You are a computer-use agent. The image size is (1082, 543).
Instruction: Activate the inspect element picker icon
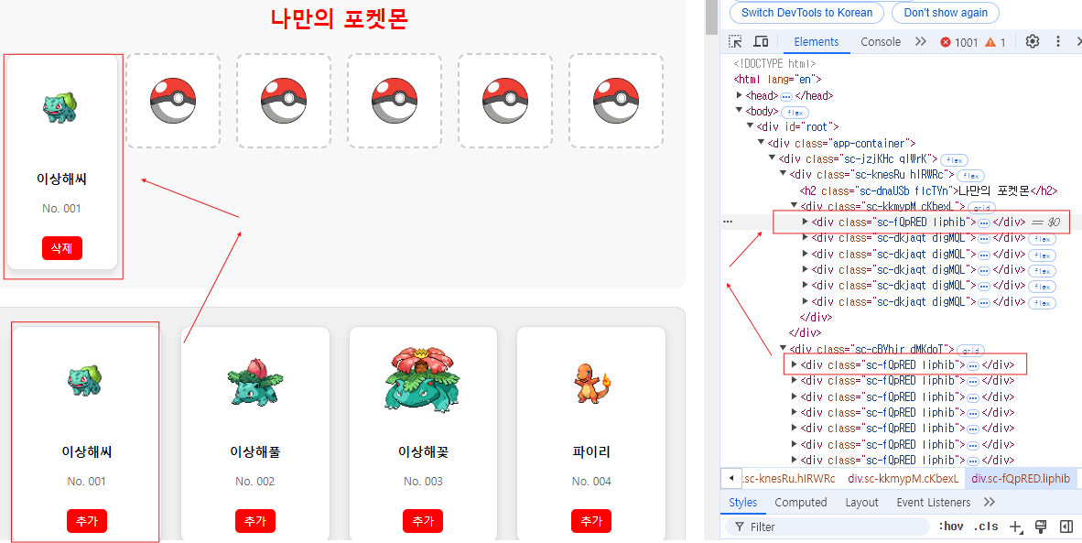pos(736,42)
